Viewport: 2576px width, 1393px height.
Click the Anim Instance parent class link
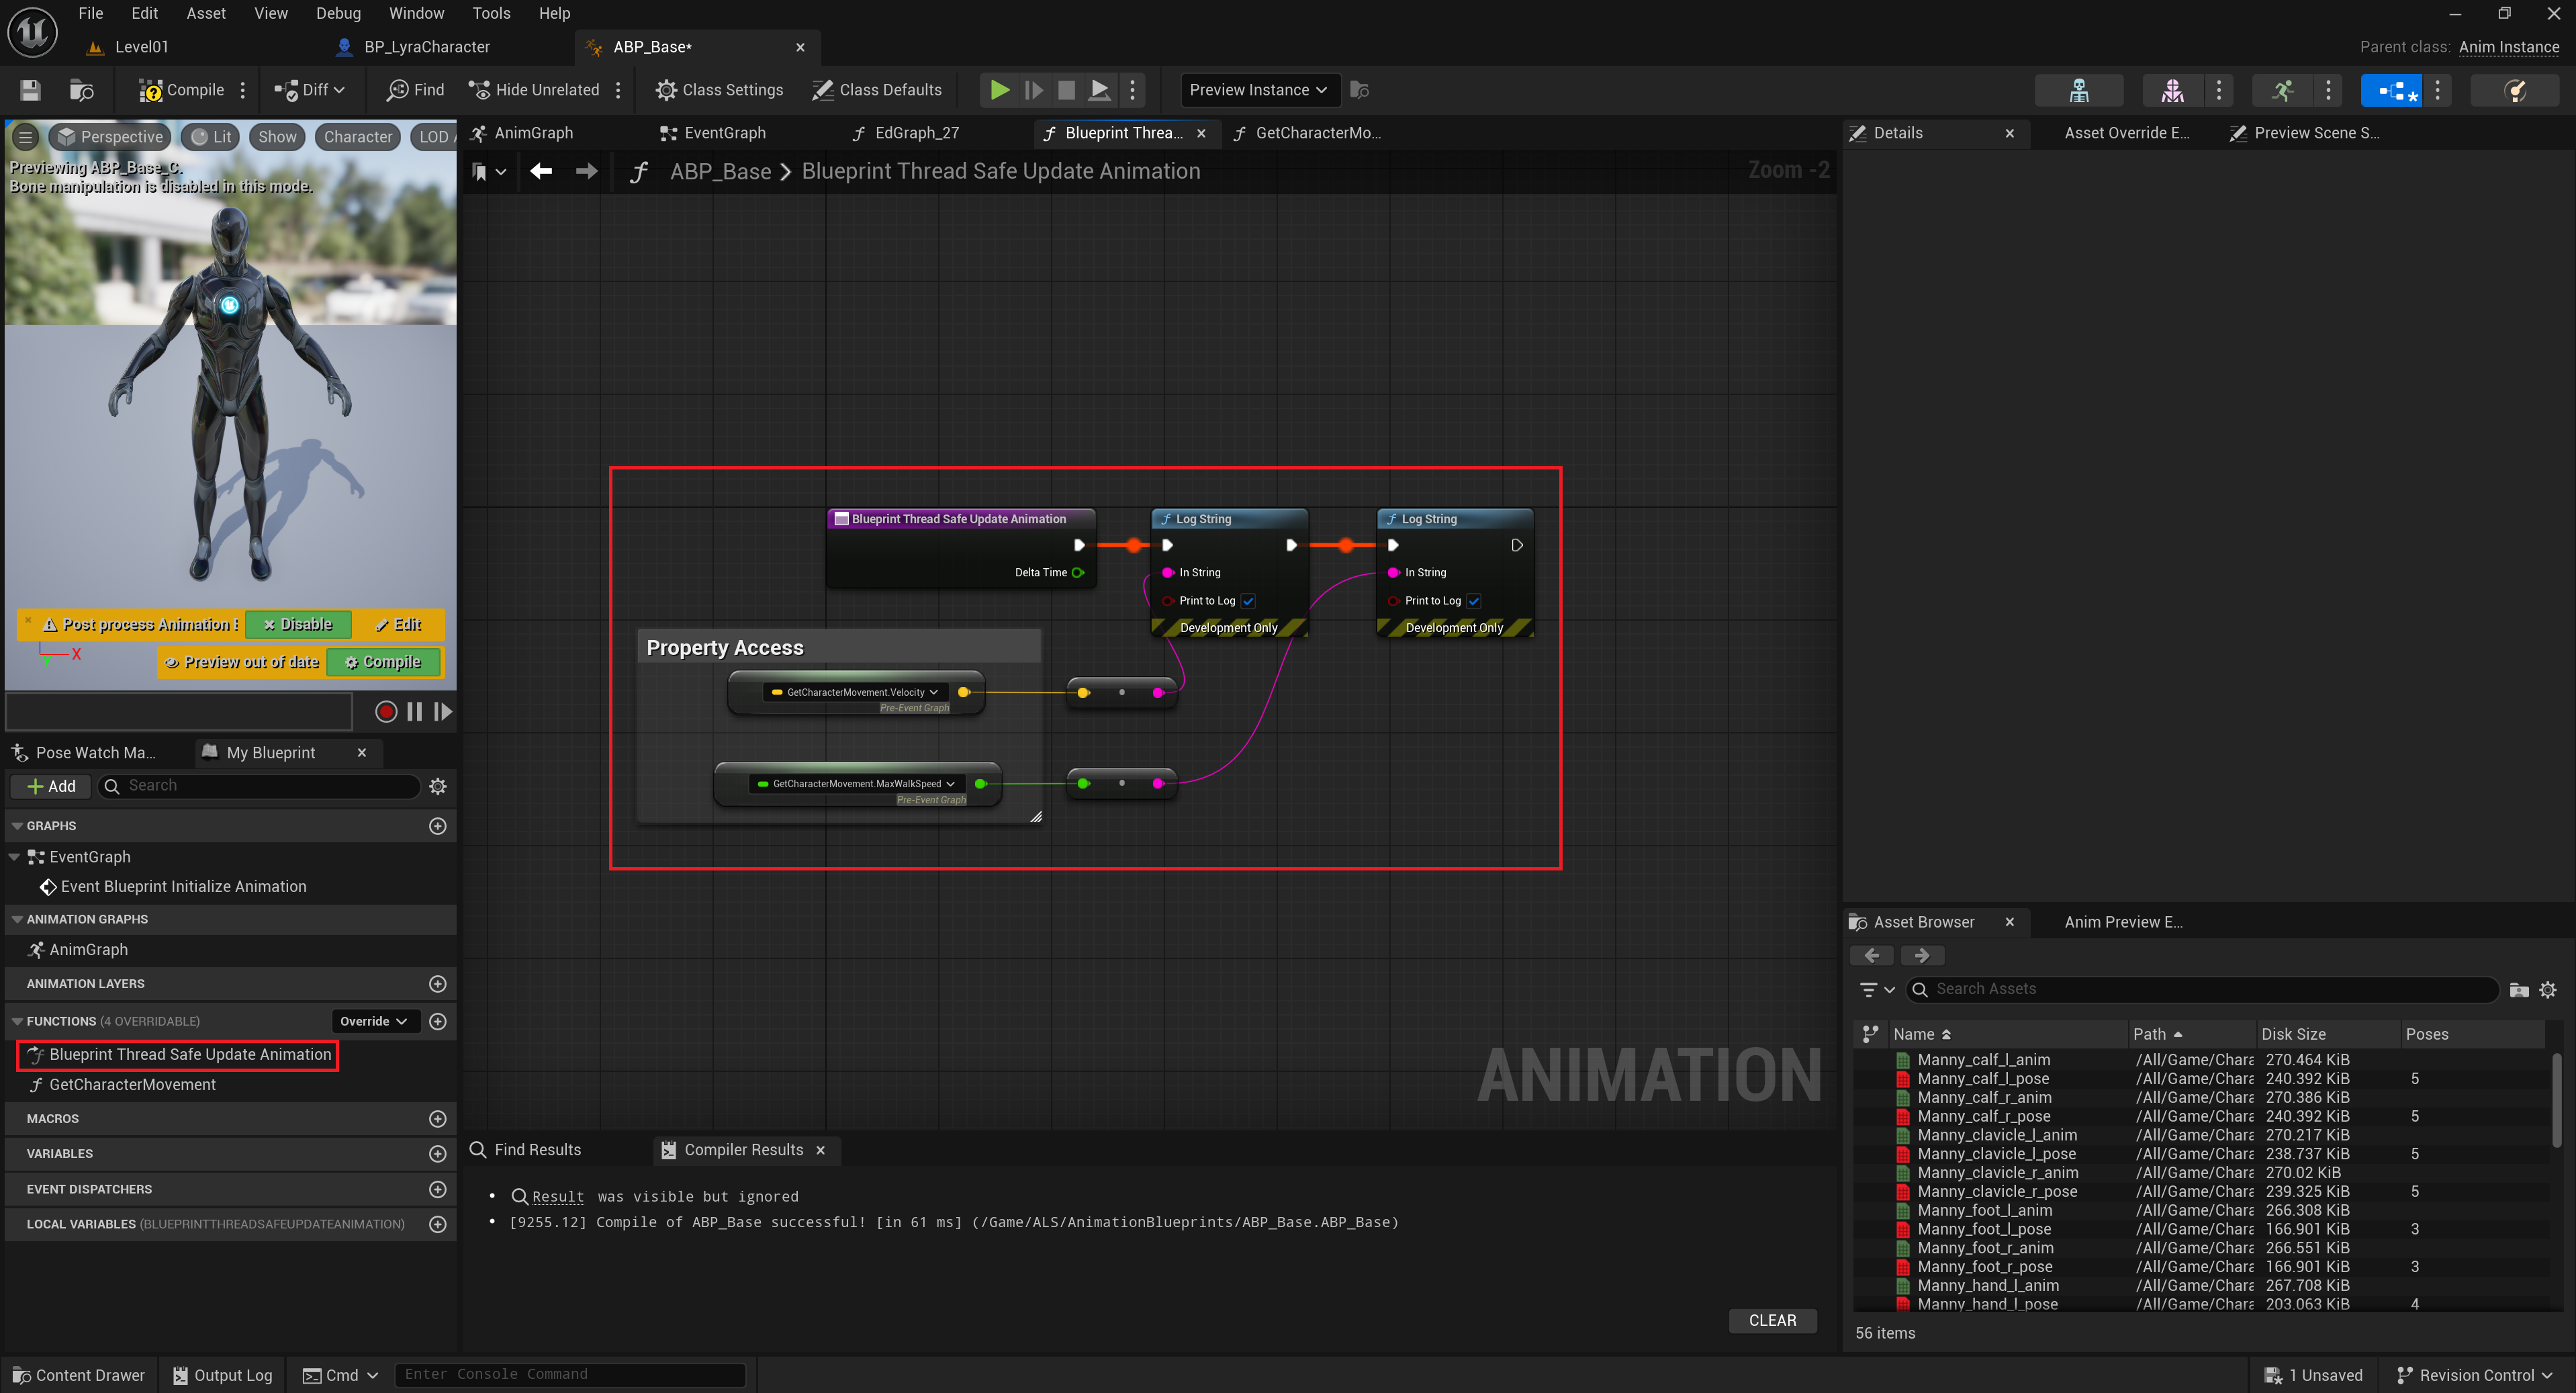tap(2508, 47)
